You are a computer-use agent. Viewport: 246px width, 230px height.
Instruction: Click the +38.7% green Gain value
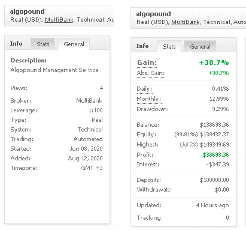coord(214,62)
